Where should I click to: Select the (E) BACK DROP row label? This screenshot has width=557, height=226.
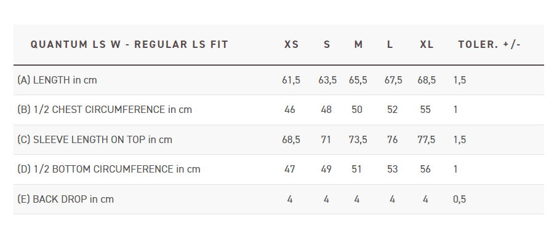tap(66, 199)
